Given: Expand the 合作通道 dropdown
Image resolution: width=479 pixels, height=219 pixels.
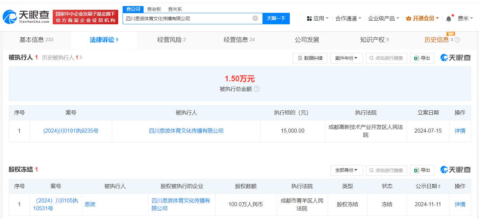Looking at the screenshot, I should (348, 19).
